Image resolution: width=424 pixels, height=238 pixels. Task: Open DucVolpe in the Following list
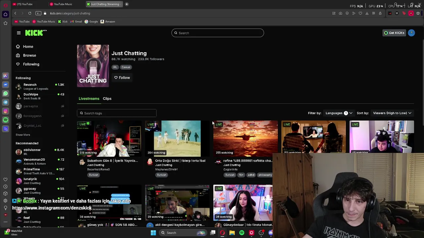(x=40, y=96)
